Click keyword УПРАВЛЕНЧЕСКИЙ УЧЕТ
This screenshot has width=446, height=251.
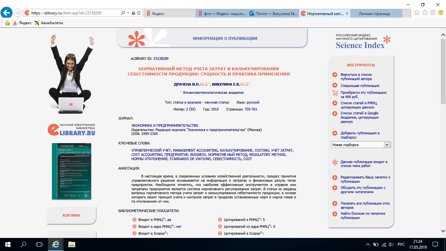(x=151, y=150)
